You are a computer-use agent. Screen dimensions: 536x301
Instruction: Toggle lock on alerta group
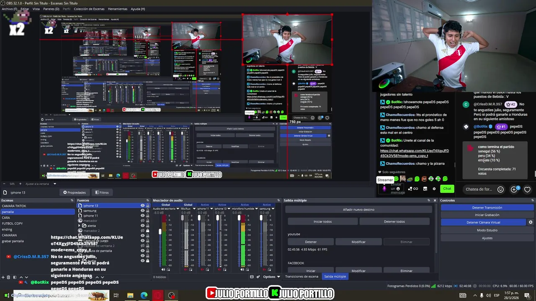[x=147, y=226]
